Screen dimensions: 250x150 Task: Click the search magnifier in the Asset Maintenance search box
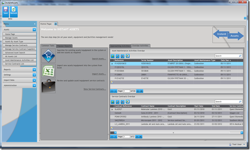point(240,56)
